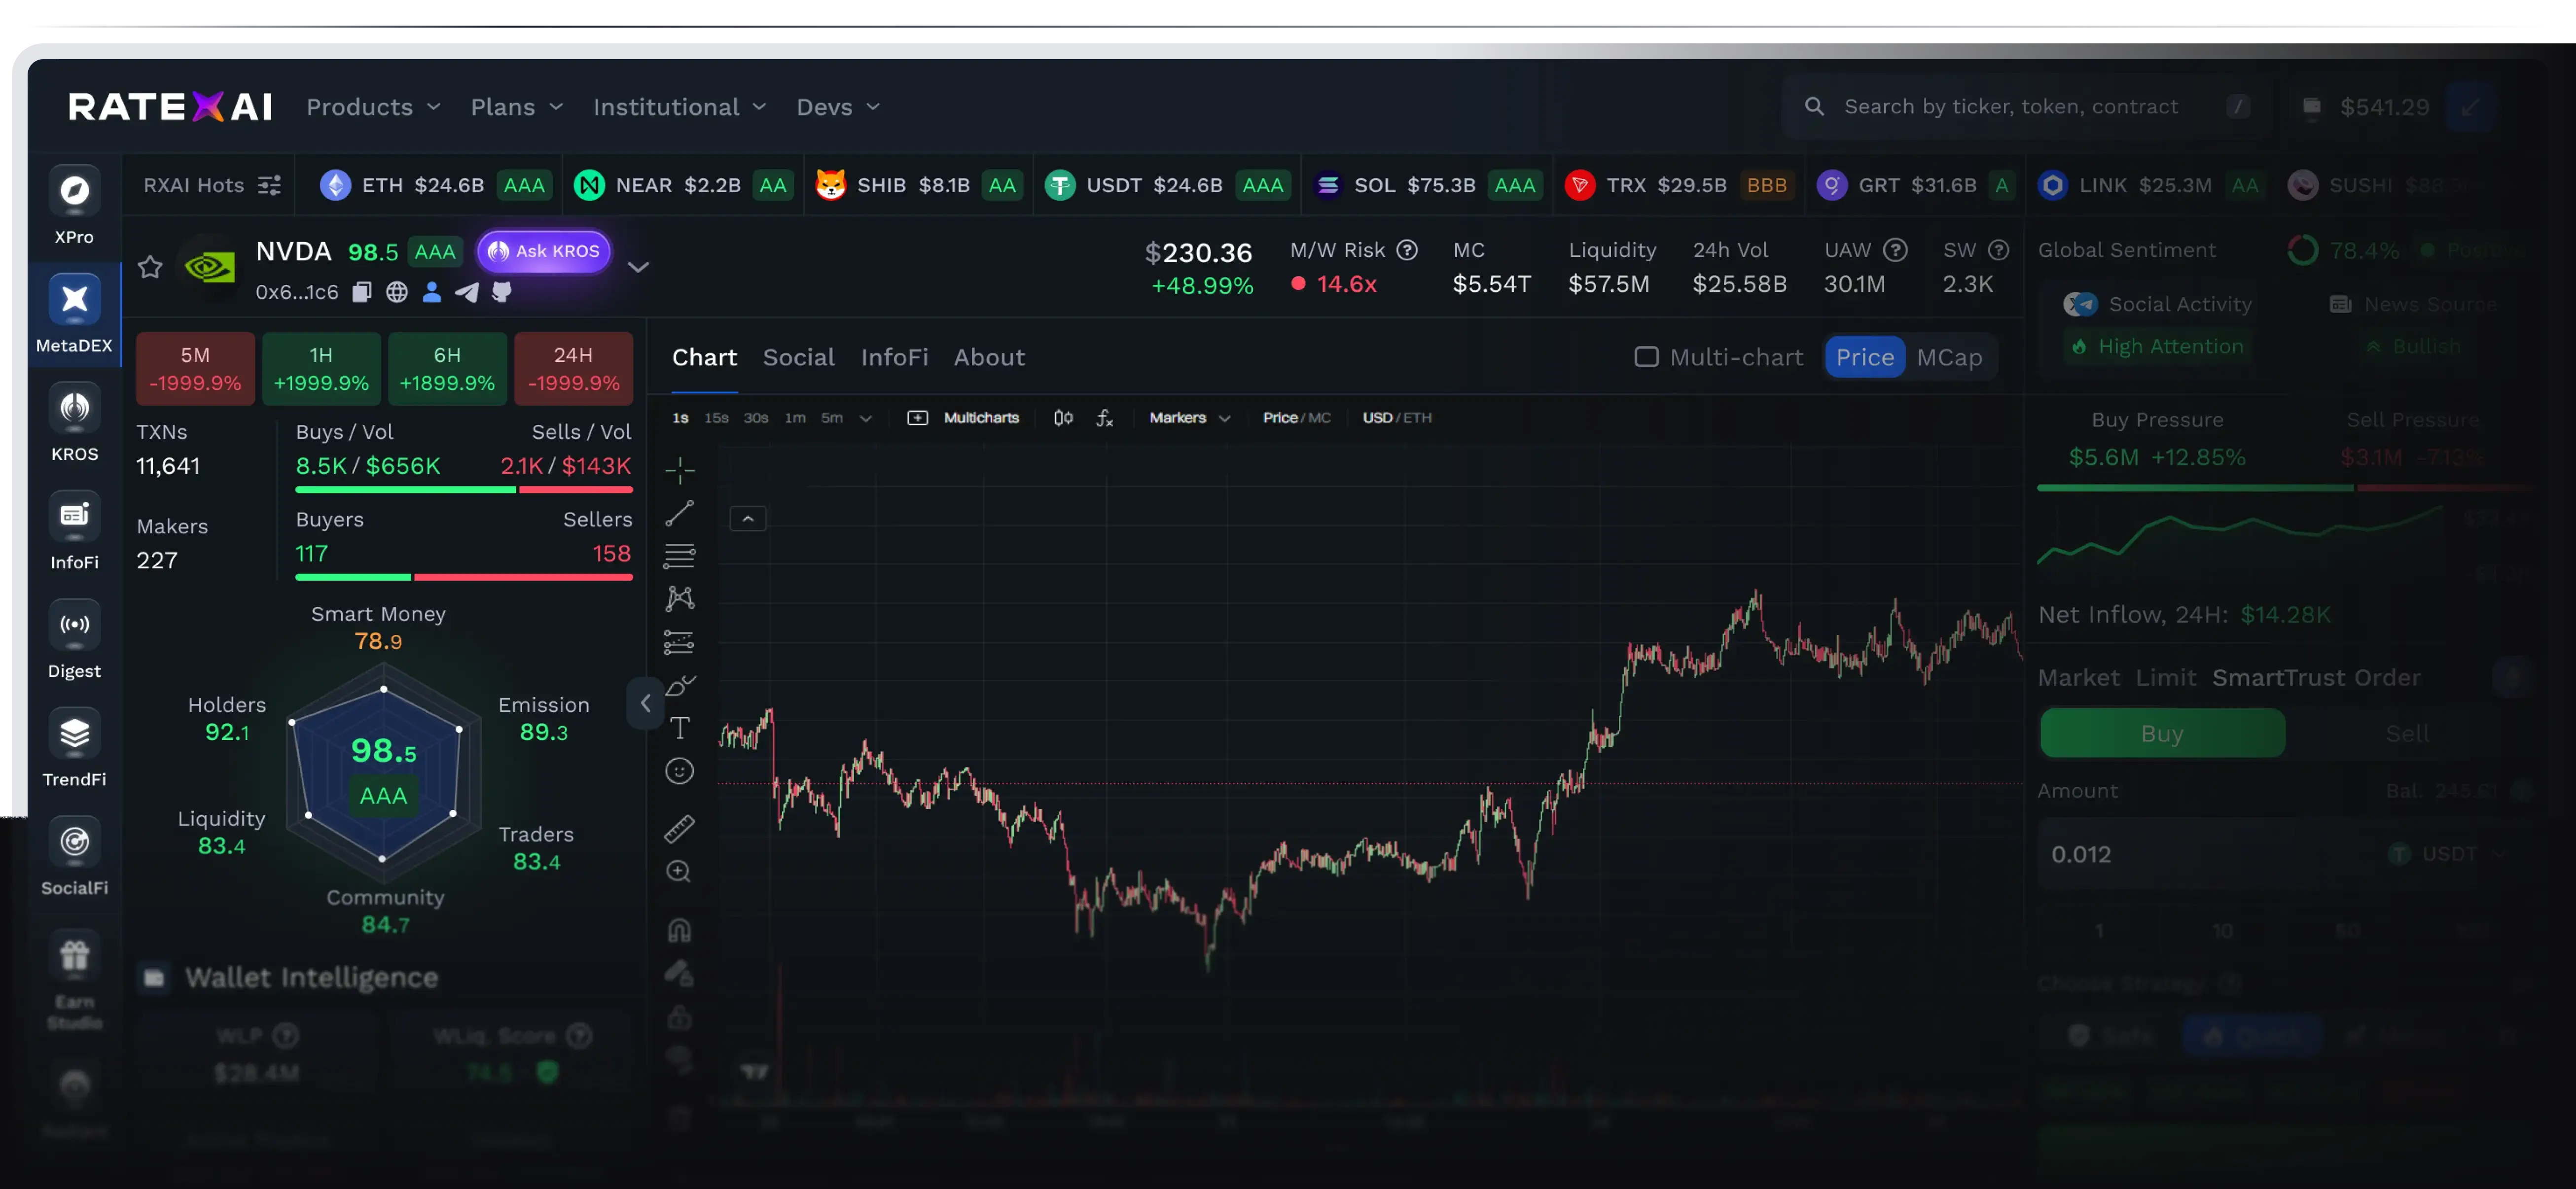The image size is (2576, 1189).
Task: Switch to the Social tab
Action: (798, 357)
